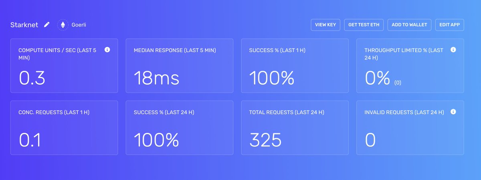Click the 100% value under Success % last 24 H
Screen dimensions: 481x180
156,140
